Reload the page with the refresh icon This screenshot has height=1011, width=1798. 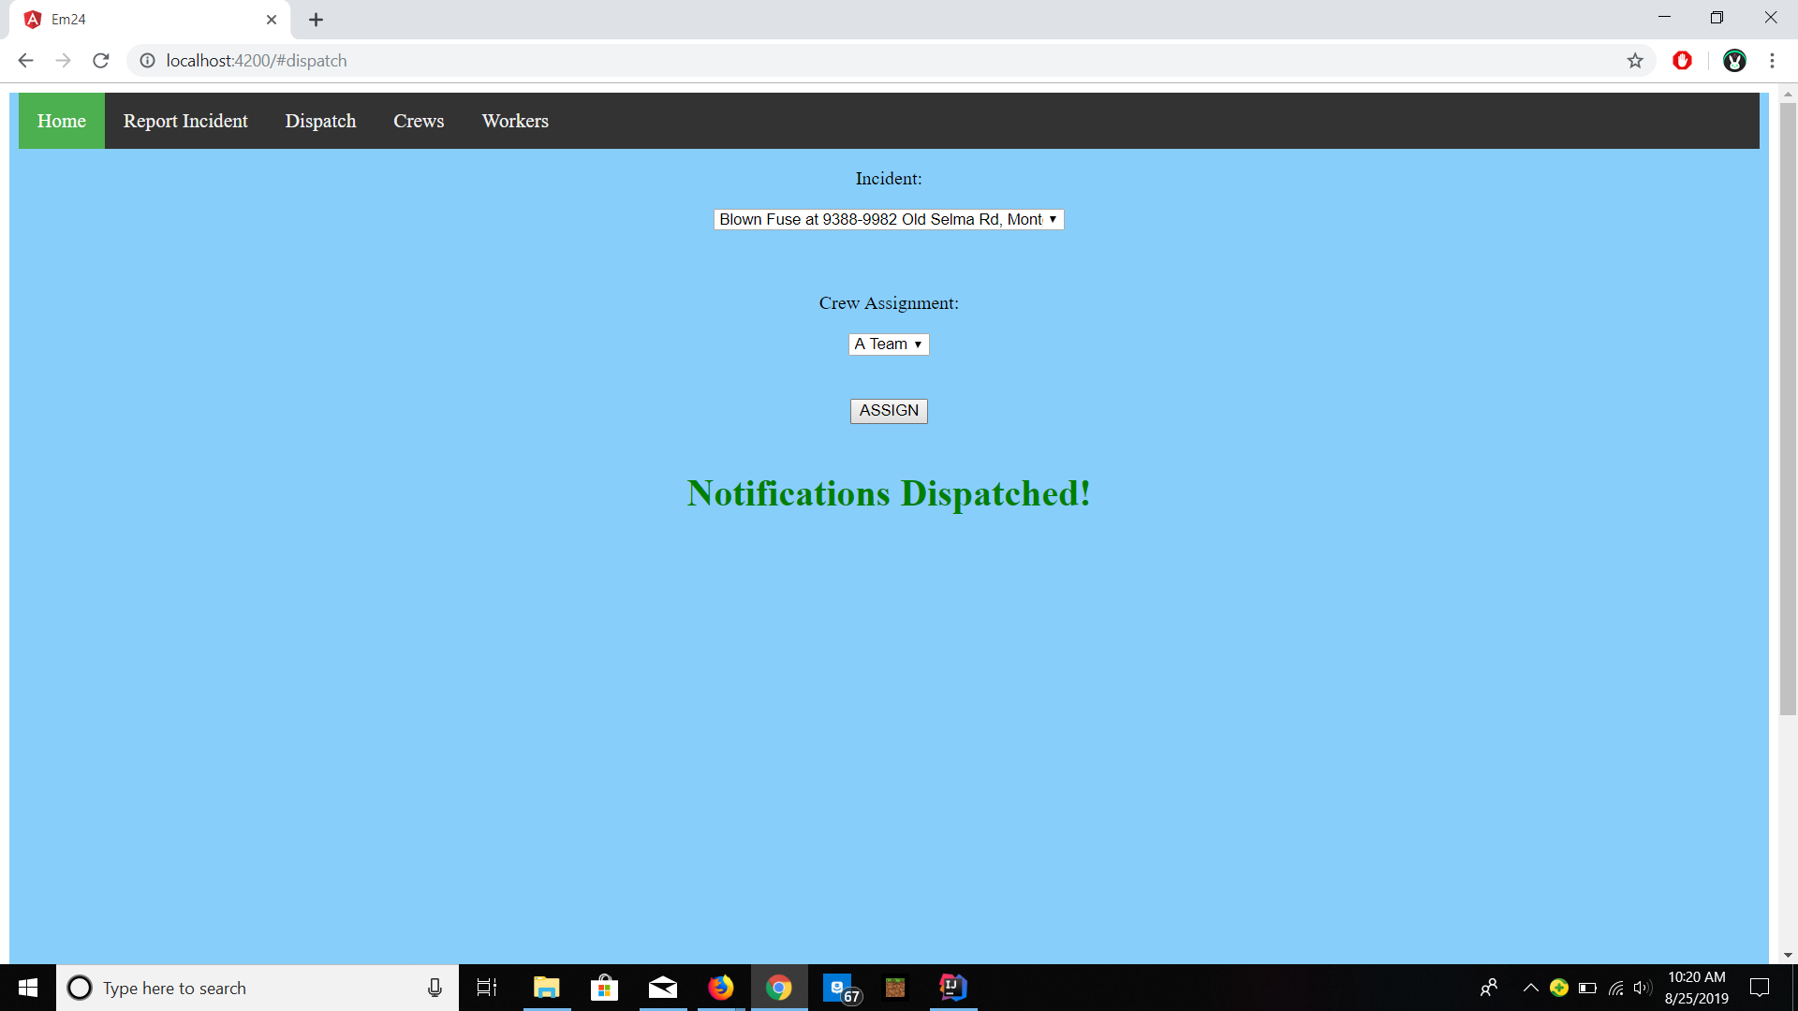101,61
